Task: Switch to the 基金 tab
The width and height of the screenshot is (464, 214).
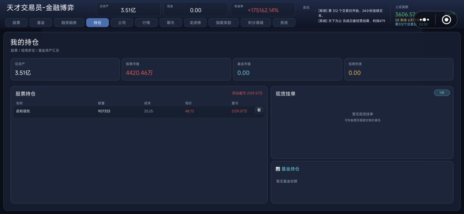Action: click(41, 23)
